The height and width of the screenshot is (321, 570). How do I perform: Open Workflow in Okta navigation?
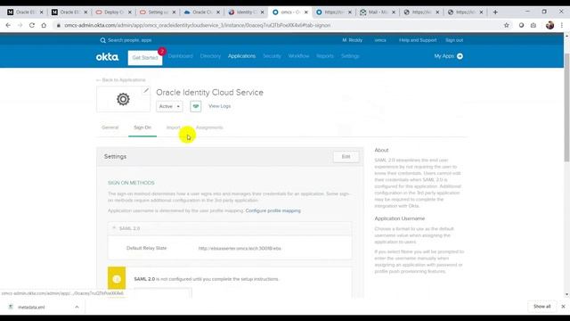pos(298,56)
